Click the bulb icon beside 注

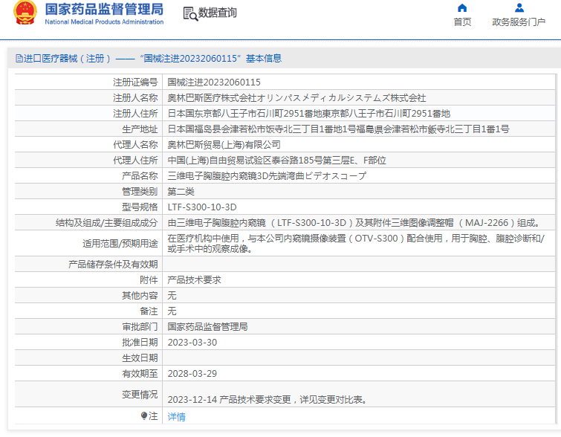pos(144,415)
